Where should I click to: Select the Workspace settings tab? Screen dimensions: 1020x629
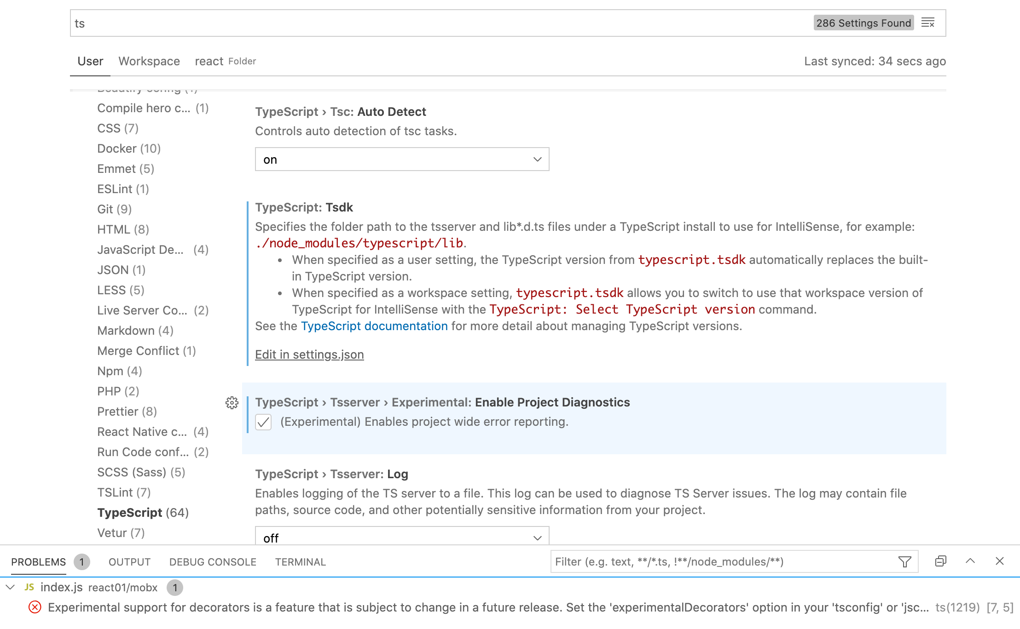149,60
